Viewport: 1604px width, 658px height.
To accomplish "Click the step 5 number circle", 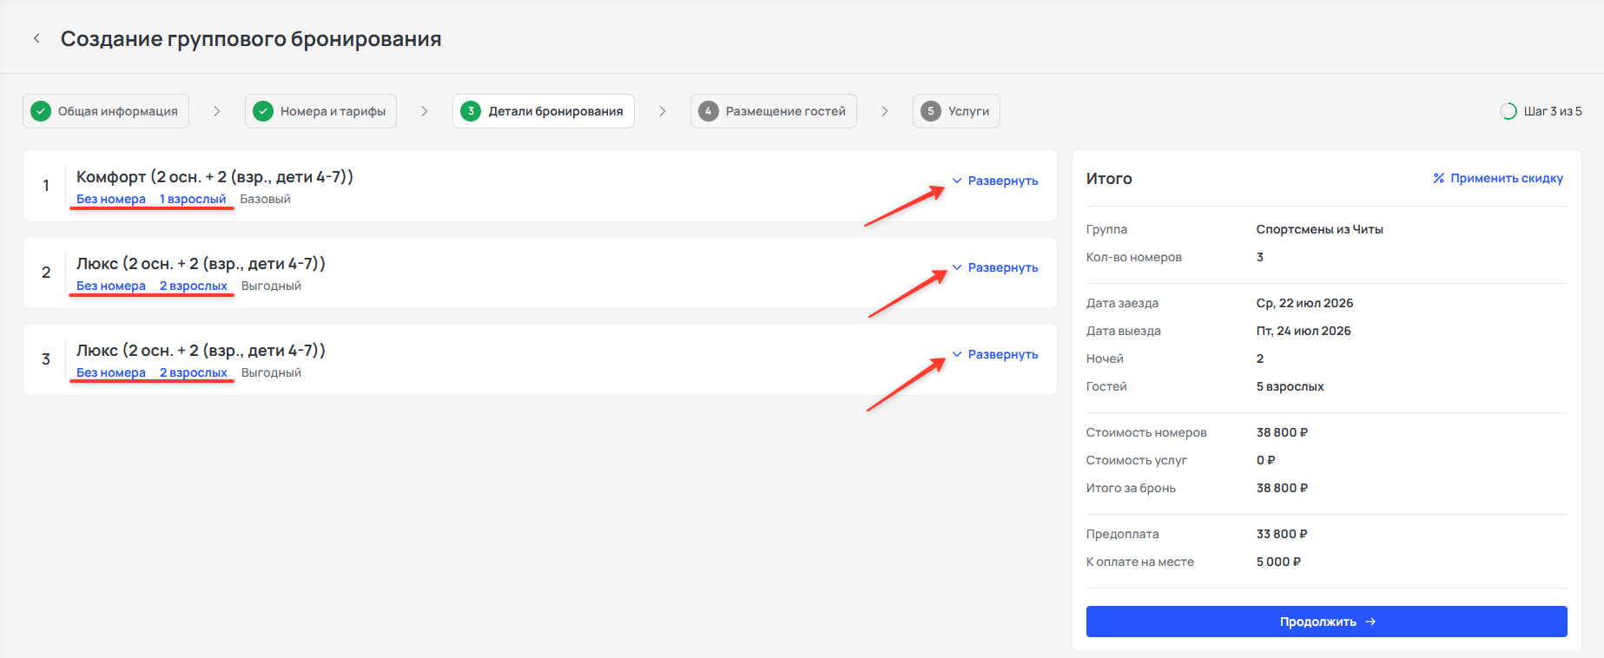I will tap(931, 111).
